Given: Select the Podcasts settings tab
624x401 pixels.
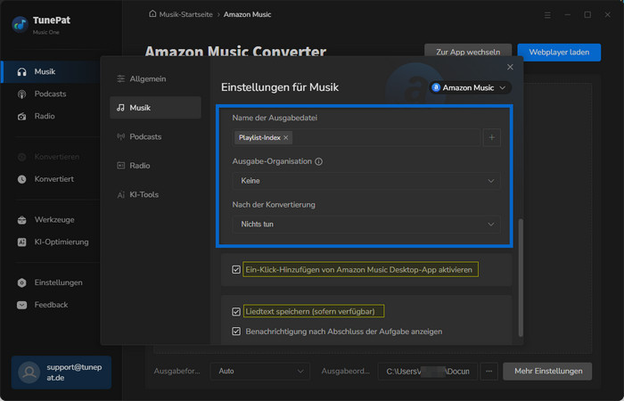Looking at the screenshot, I should (155, 136).
